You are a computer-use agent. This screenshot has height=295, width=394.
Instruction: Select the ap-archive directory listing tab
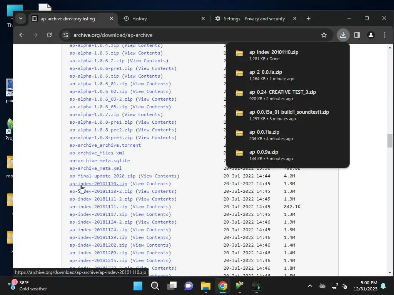68,18
